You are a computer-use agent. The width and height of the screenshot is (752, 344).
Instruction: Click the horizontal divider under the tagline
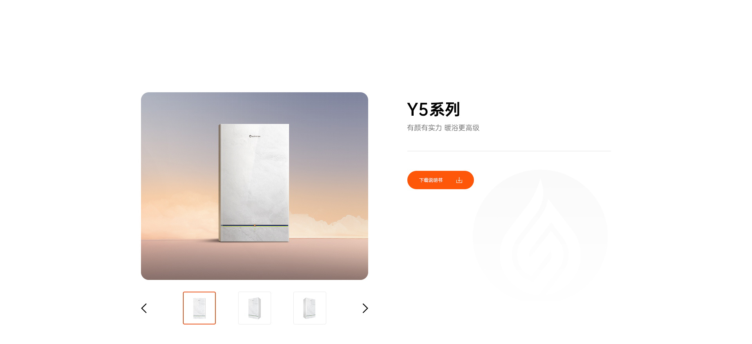(x=509, y=151)
